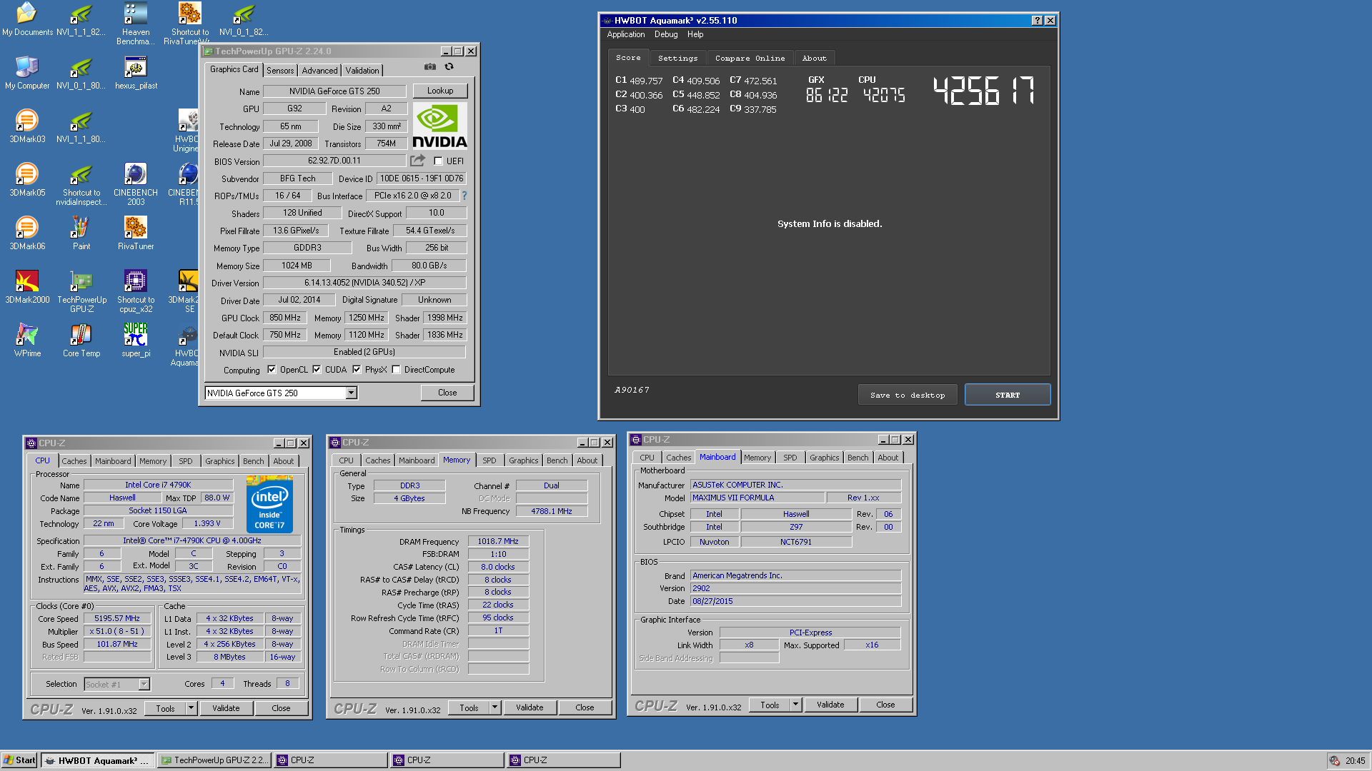Switch to the Validation tab in GPU-Z
Image resolution: width=1372 pixels, height=771 pixels.
[362, 71]
